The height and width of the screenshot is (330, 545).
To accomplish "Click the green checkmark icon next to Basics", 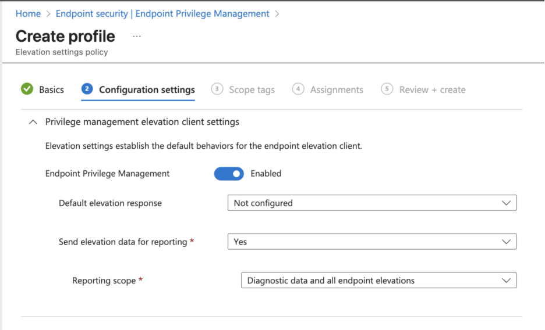I will click(x=27, y=89).
